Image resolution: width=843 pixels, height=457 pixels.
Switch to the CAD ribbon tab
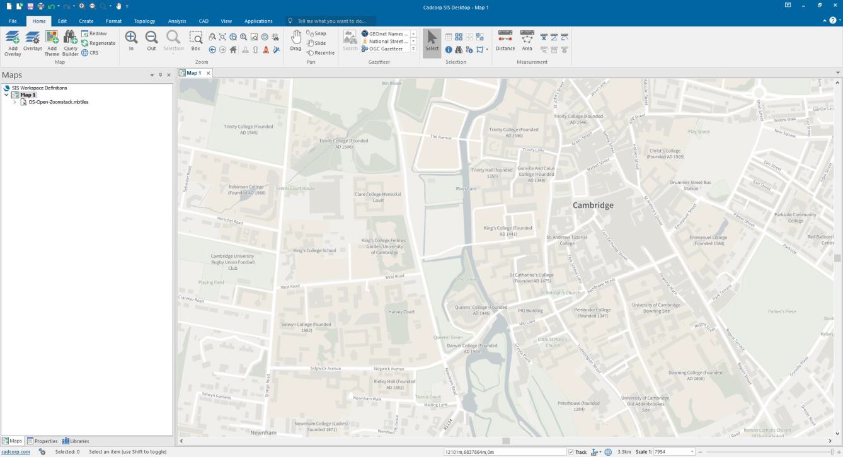[204, 21]
